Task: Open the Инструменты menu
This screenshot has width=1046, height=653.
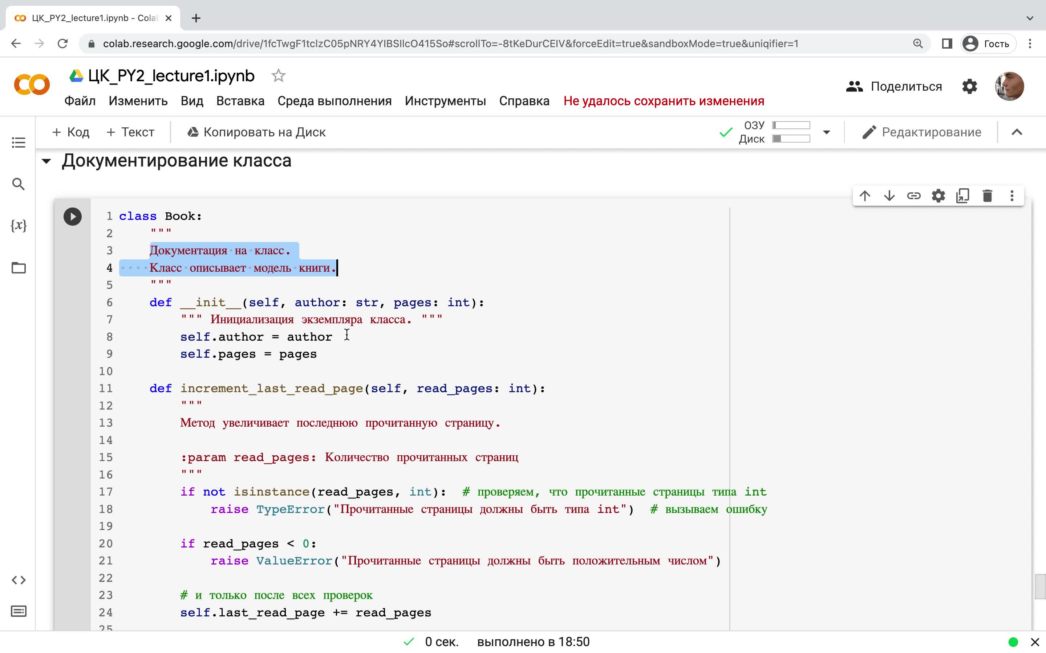Action: tap(445, 101)
